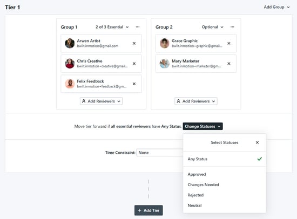Click the green checkmark beside Any Status
Screen dimensions: 297x219
click(x=260, y=159)
